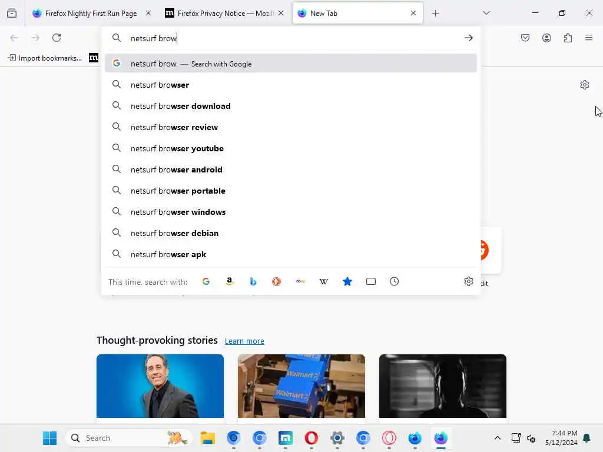Viewport: 603px width, 452px height.
Task: Search this time with DuckDuckGo icon
Action: tap(277, 282)
